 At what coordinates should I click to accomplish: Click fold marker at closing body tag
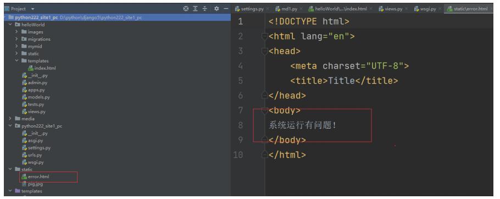pos(264,140)
